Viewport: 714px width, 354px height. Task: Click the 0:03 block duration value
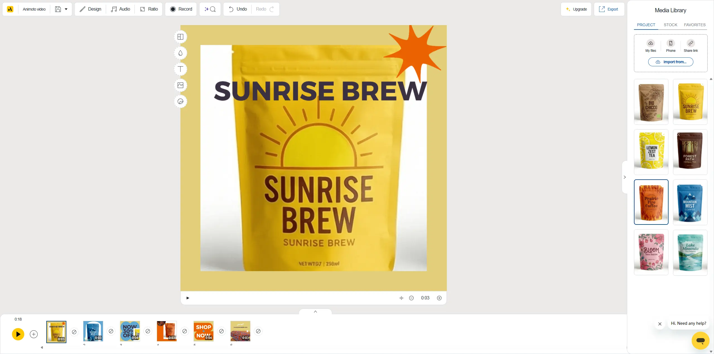tap(425, 298)
